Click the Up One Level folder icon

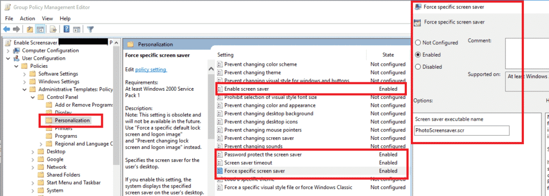tap(30, 29)
